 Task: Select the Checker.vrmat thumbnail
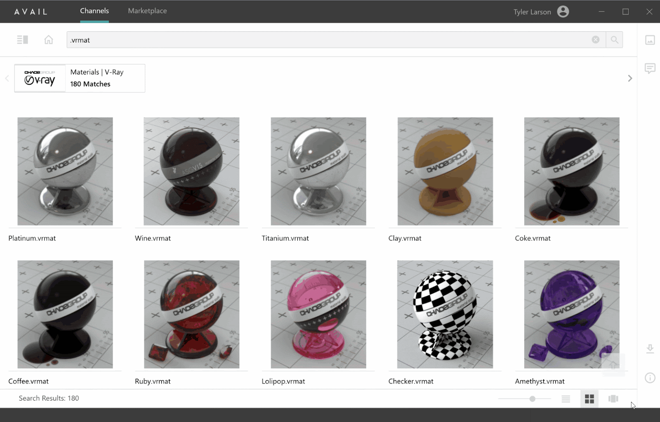pos(445,314)
